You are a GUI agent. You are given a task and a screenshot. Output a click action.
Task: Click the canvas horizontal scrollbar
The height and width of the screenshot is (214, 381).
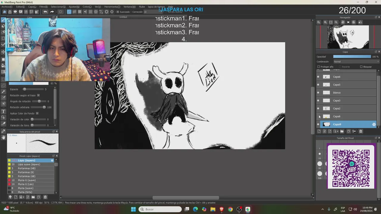click(186, 198)
